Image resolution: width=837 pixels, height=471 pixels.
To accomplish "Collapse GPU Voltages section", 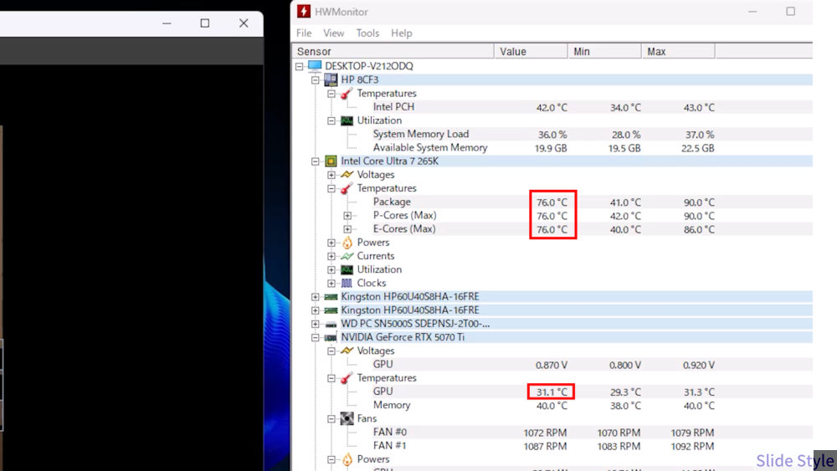I will [331, 351].
